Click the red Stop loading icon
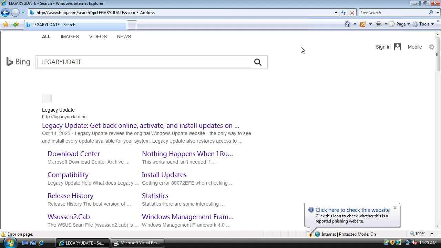 352,13
